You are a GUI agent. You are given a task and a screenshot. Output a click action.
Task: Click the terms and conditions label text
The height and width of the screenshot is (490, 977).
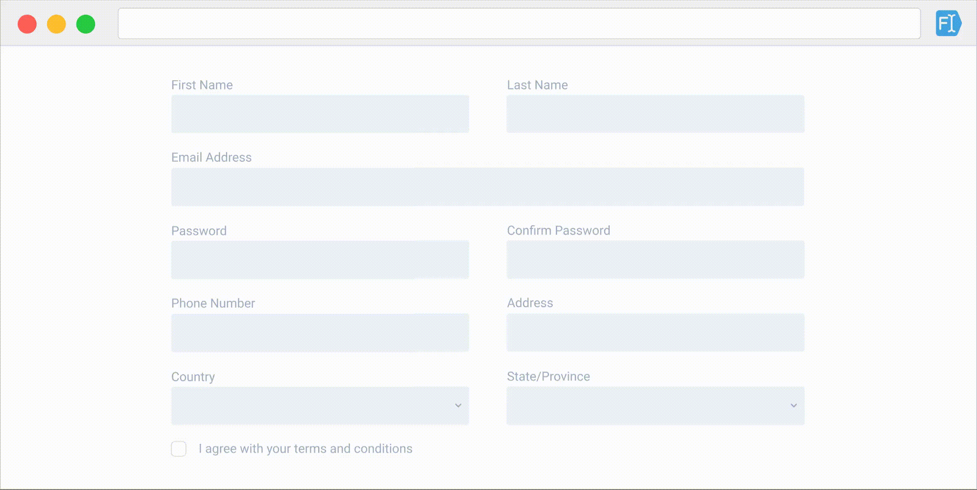click(x=305, y=449)
